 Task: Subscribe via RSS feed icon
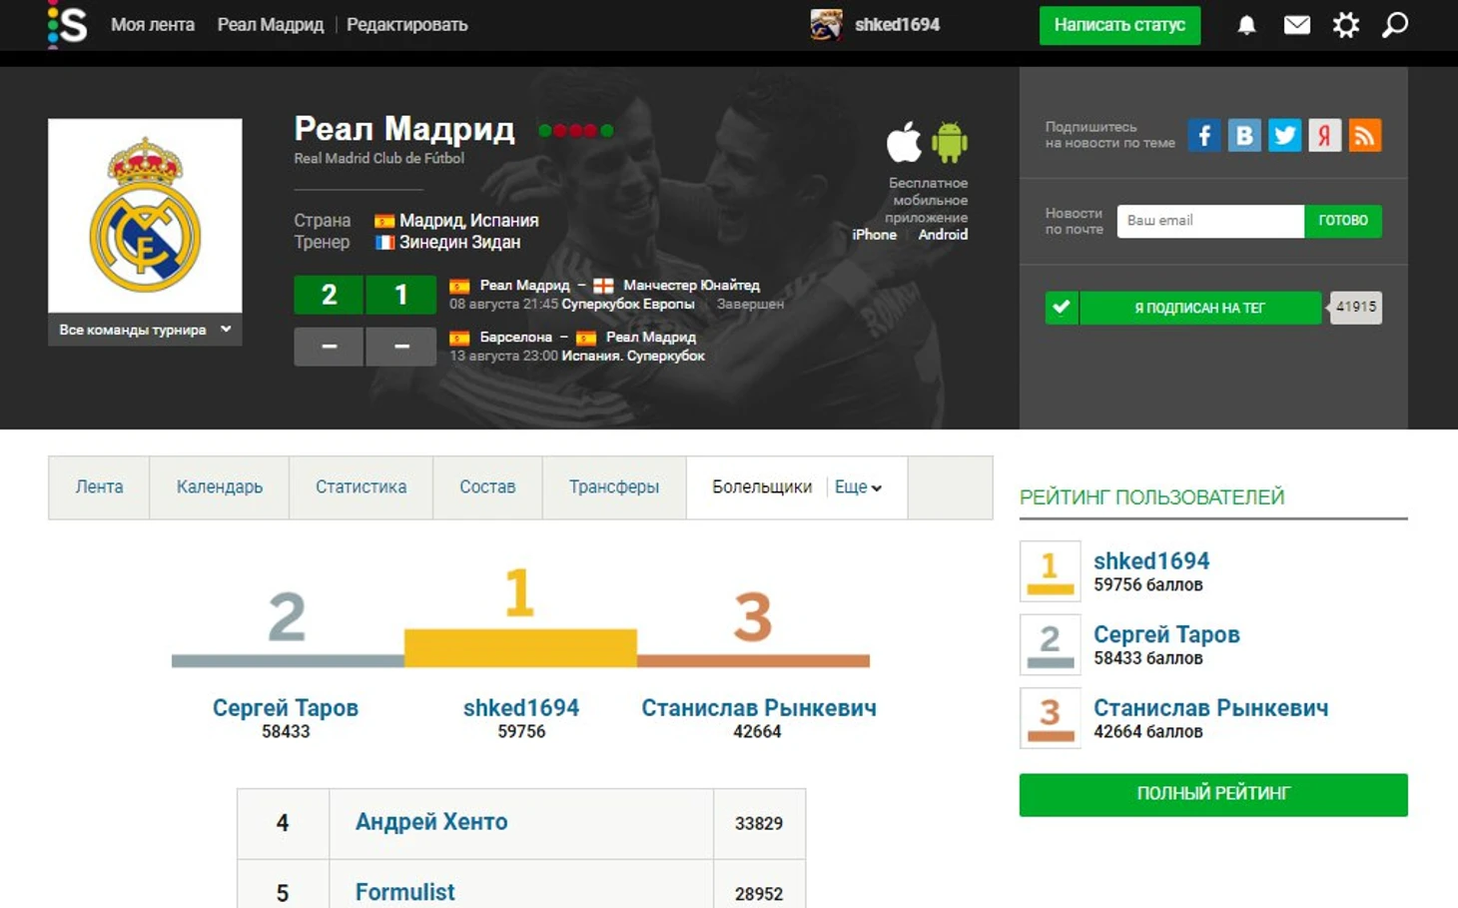point(1365,135)
